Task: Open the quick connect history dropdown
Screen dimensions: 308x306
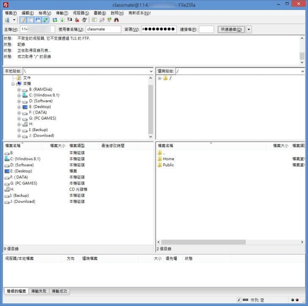Action: [x=249, y=30]
